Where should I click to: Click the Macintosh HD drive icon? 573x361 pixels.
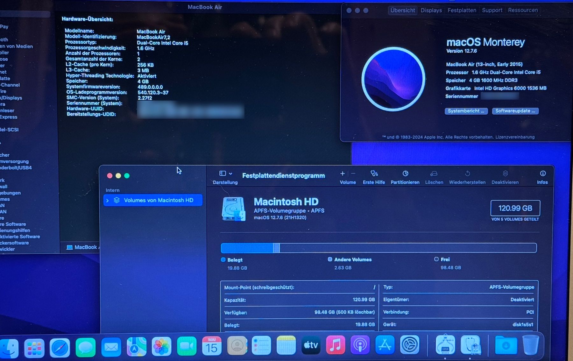pyautogui.click(x=233, y=209)
